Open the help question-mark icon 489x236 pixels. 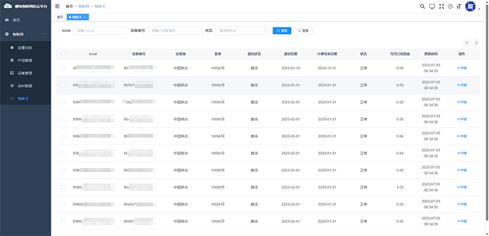[x=450, y=7]
